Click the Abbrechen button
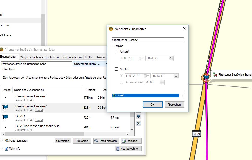Image resolution: width=252 pixels, height=160 pixels. 174,105
